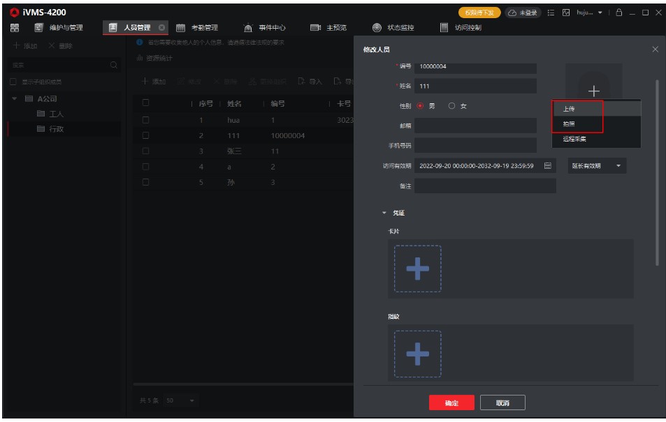
Task: Check the checkbox for row hua
Action: (x=145, y=120)
